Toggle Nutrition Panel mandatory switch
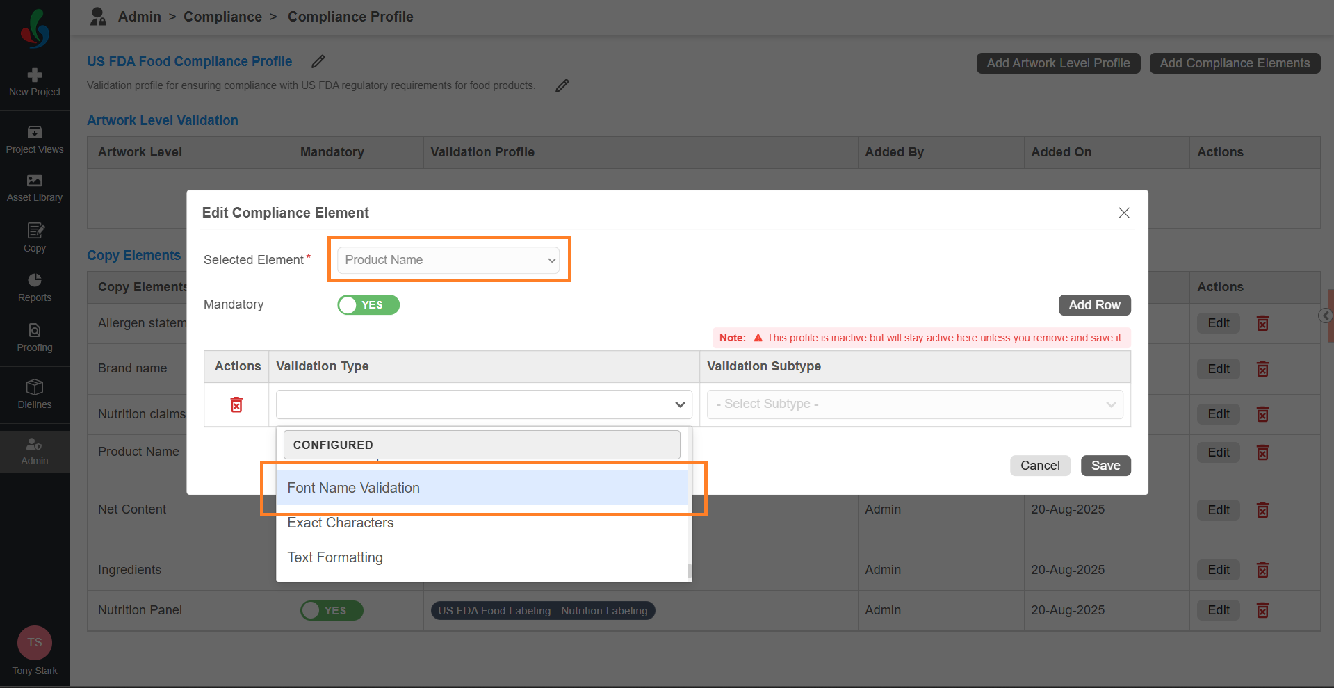Viewport: 1334px width, 688px height. (332, 610)
